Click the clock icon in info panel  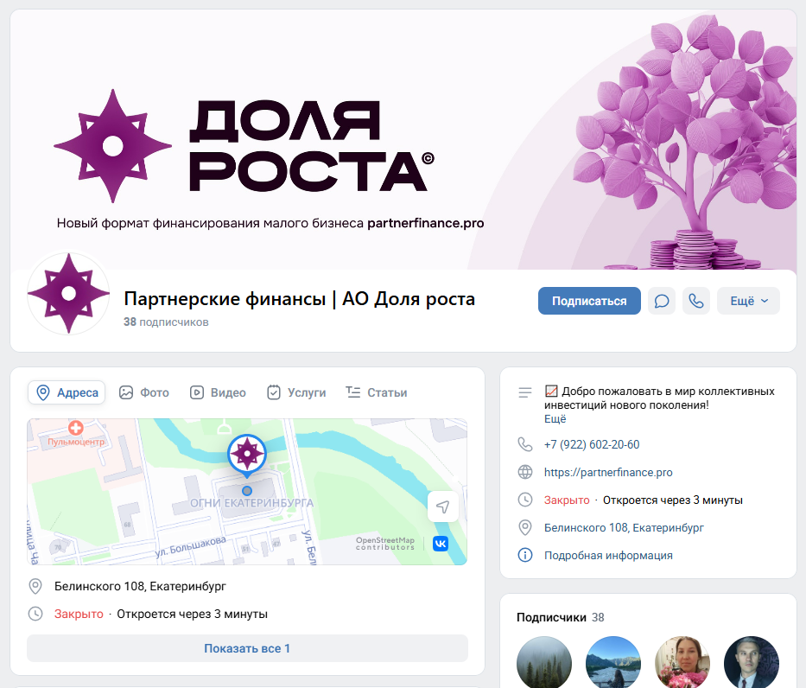(x=525, y=500)
